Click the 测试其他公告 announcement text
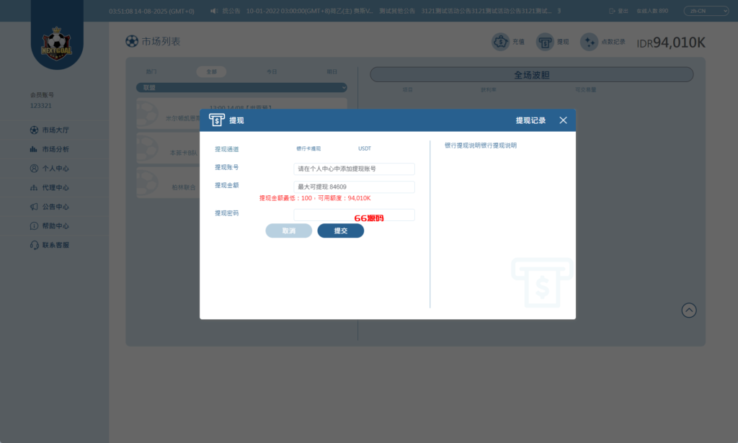738x443 pixels. point(397,11)
